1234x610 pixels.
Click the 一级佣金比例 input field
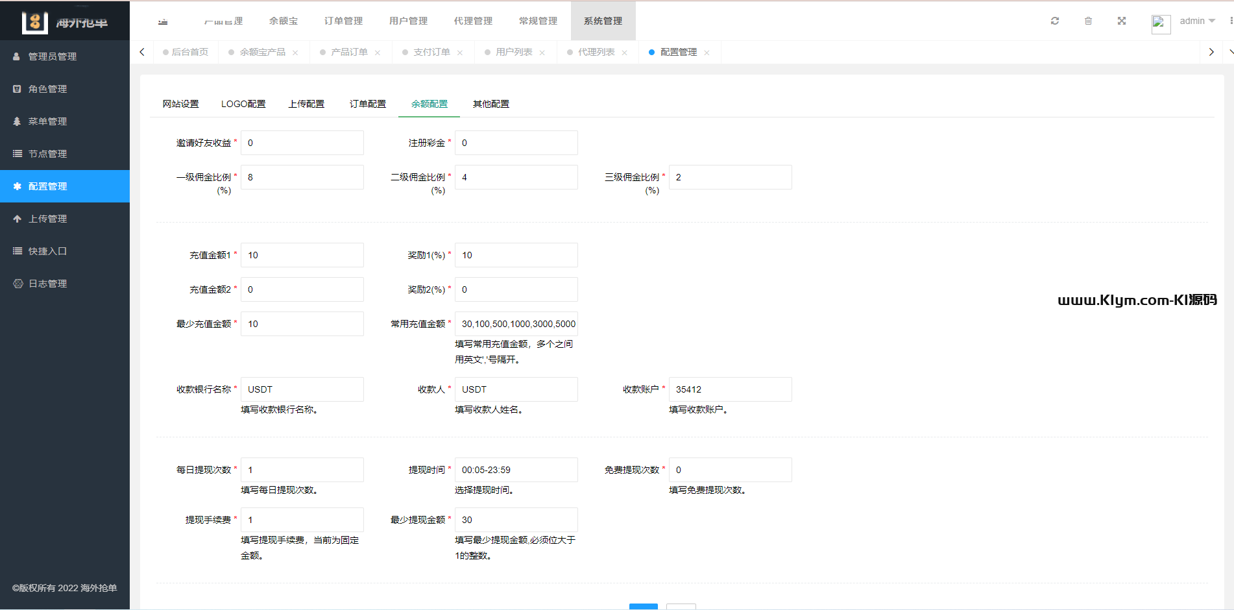click(302, 177)
